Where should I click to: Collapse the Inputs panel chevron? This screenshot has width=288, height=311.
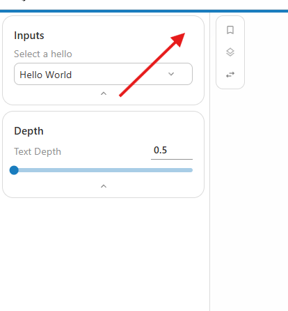[104, 93]
